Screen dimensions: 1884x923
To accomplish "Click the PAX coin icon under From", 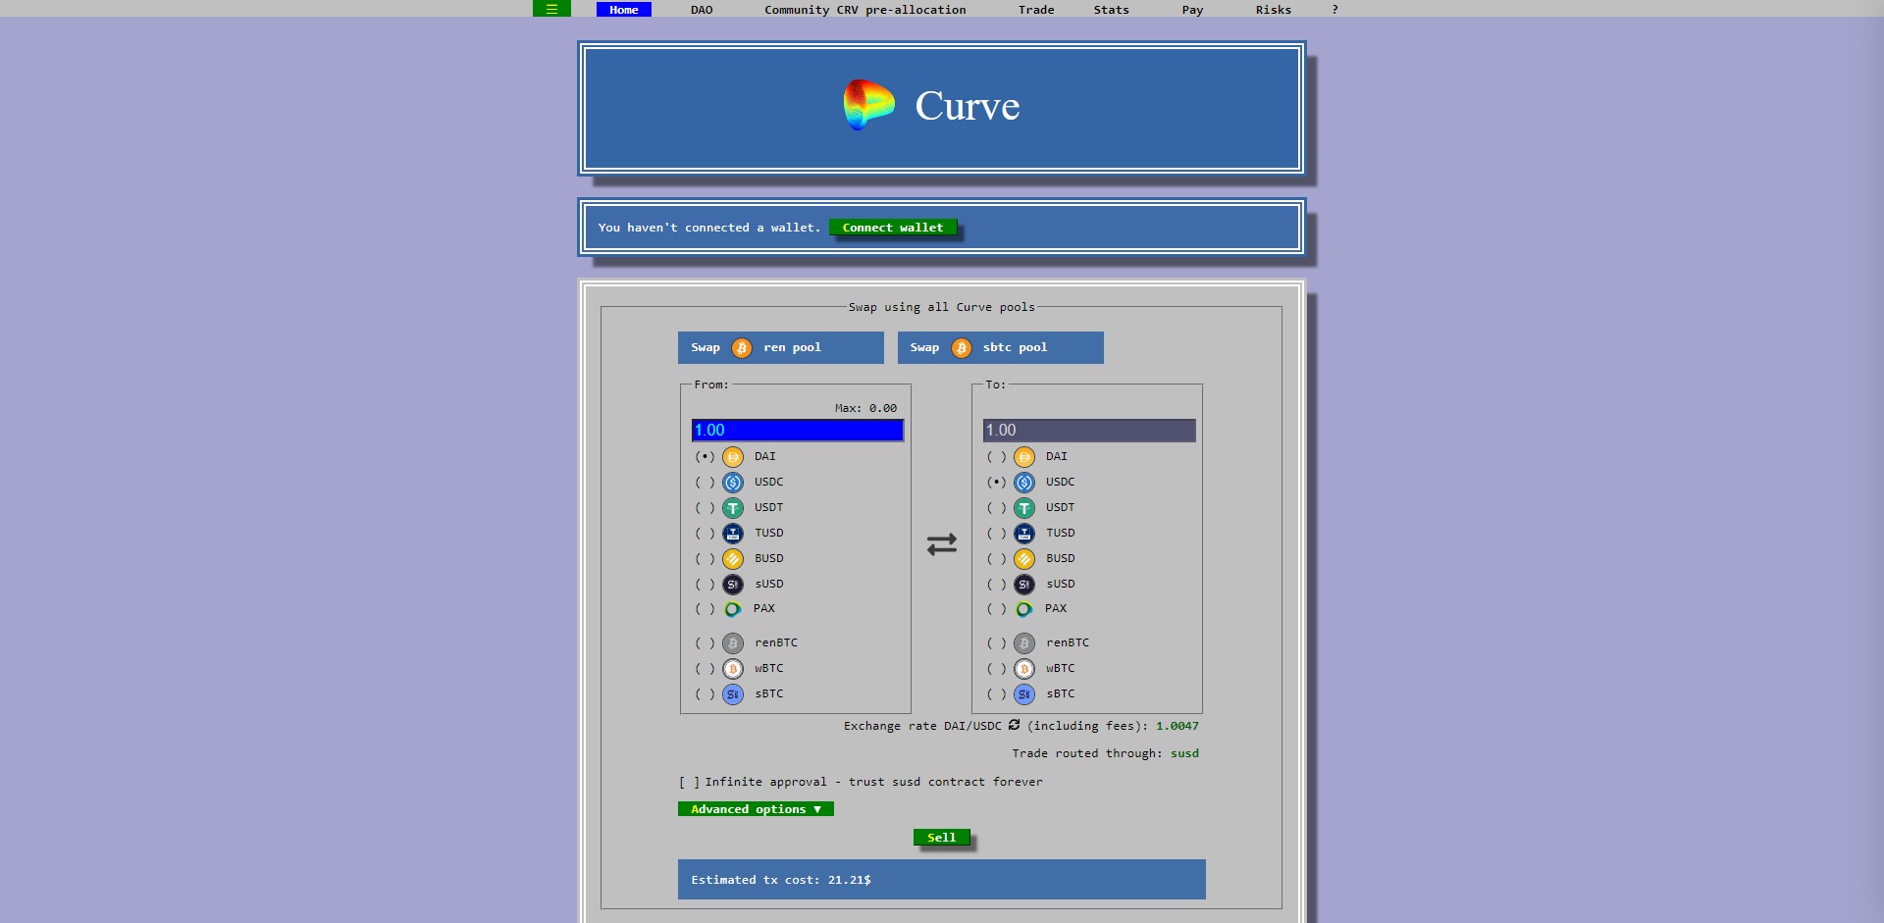I will (732, 609).
